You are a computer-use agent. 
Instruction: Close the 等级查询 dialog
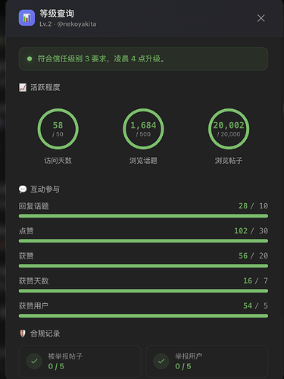click(x=261, y=18)
